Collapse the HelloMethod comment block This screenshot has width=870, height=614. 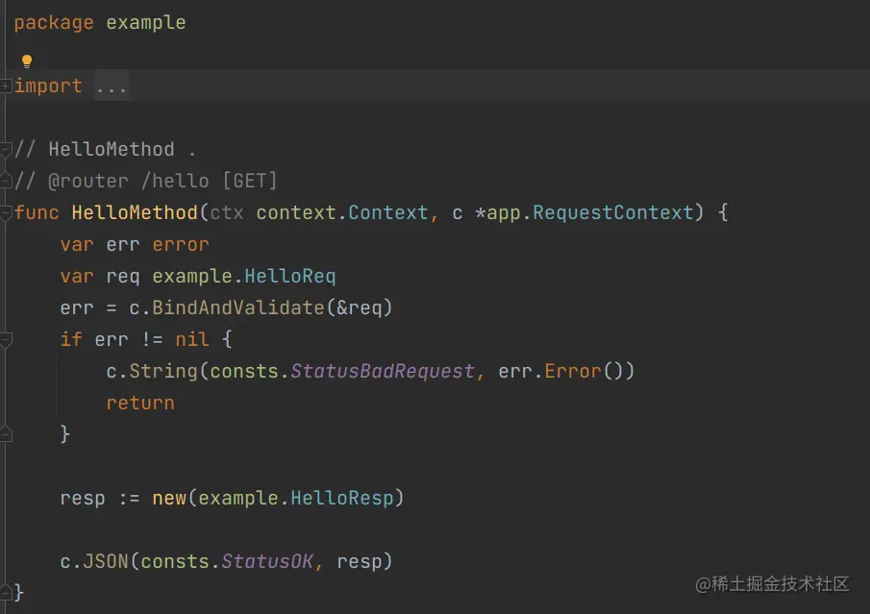point(6,150)
